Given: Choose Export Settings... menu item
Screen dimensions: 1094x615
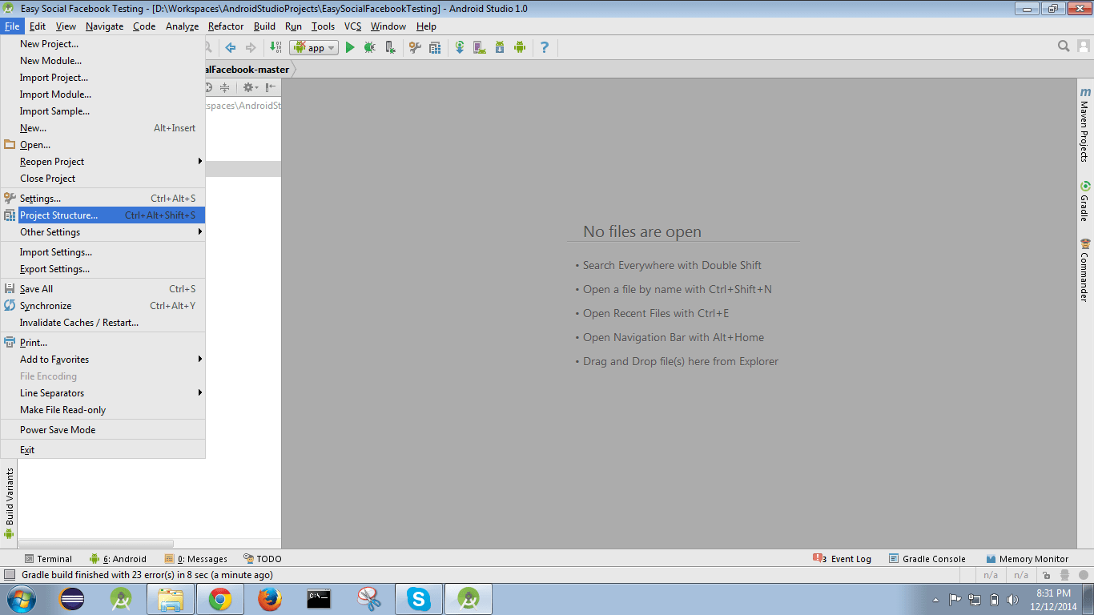Looking at the screenshot, I should (x=103, y=269).
